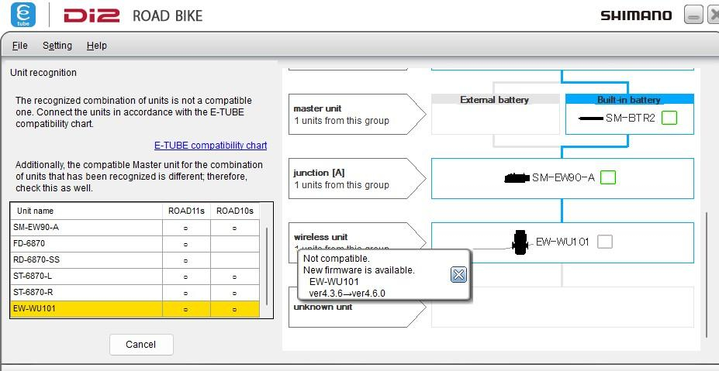719x371 pixels.
Task: Open the E-TUBE compatibility chart link
Action: click(x=210, y=146)
